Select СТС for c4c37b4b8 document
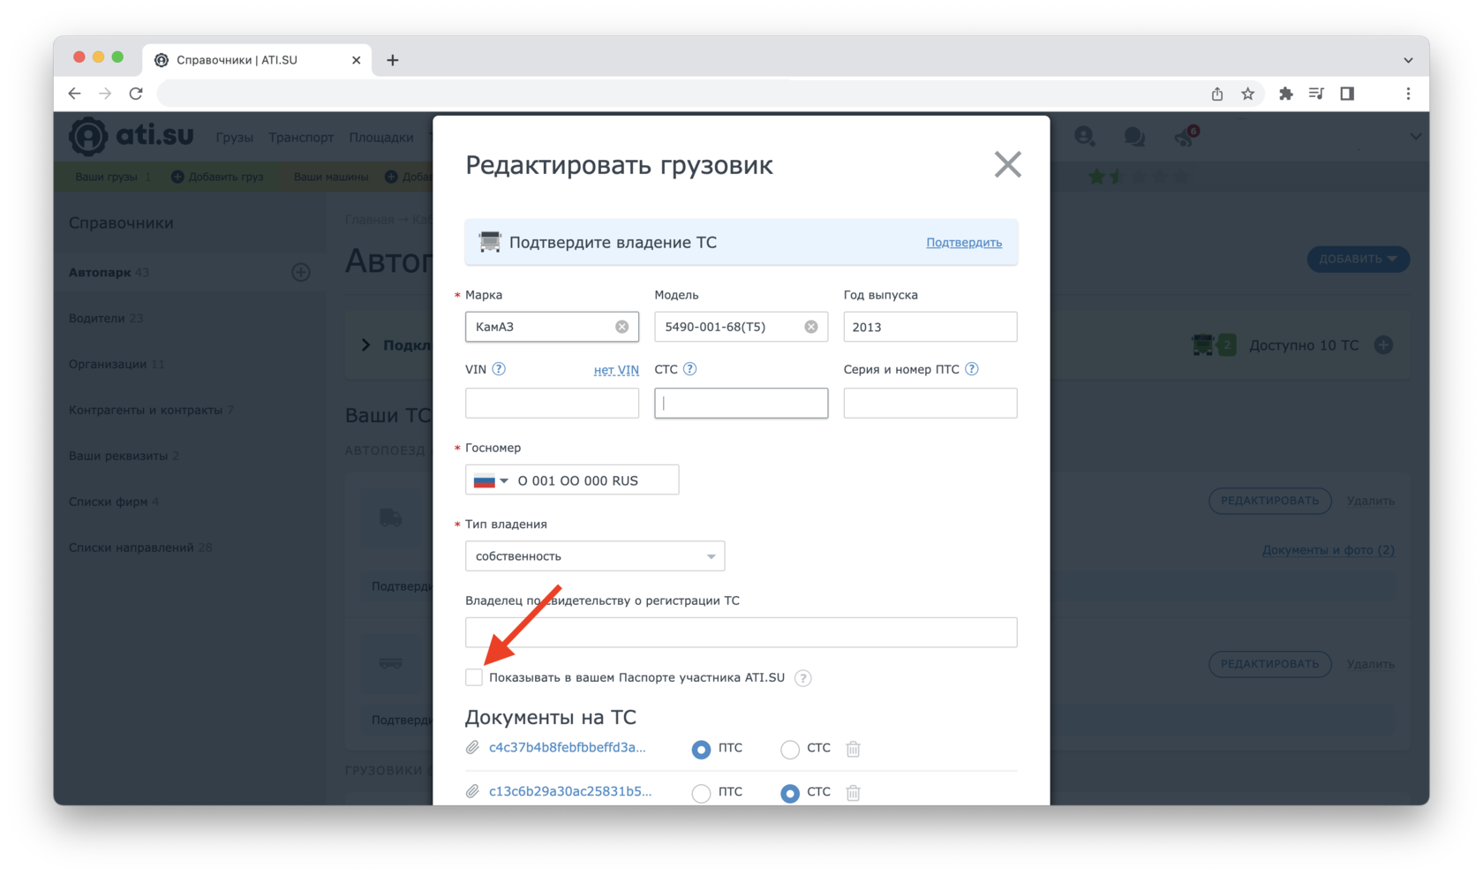The image size is (1483, 876). pyautogui.click(x=790, y=749)
